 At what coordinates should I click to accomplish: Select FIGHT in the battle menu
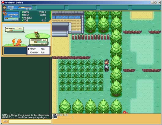(x=32, y=49)
